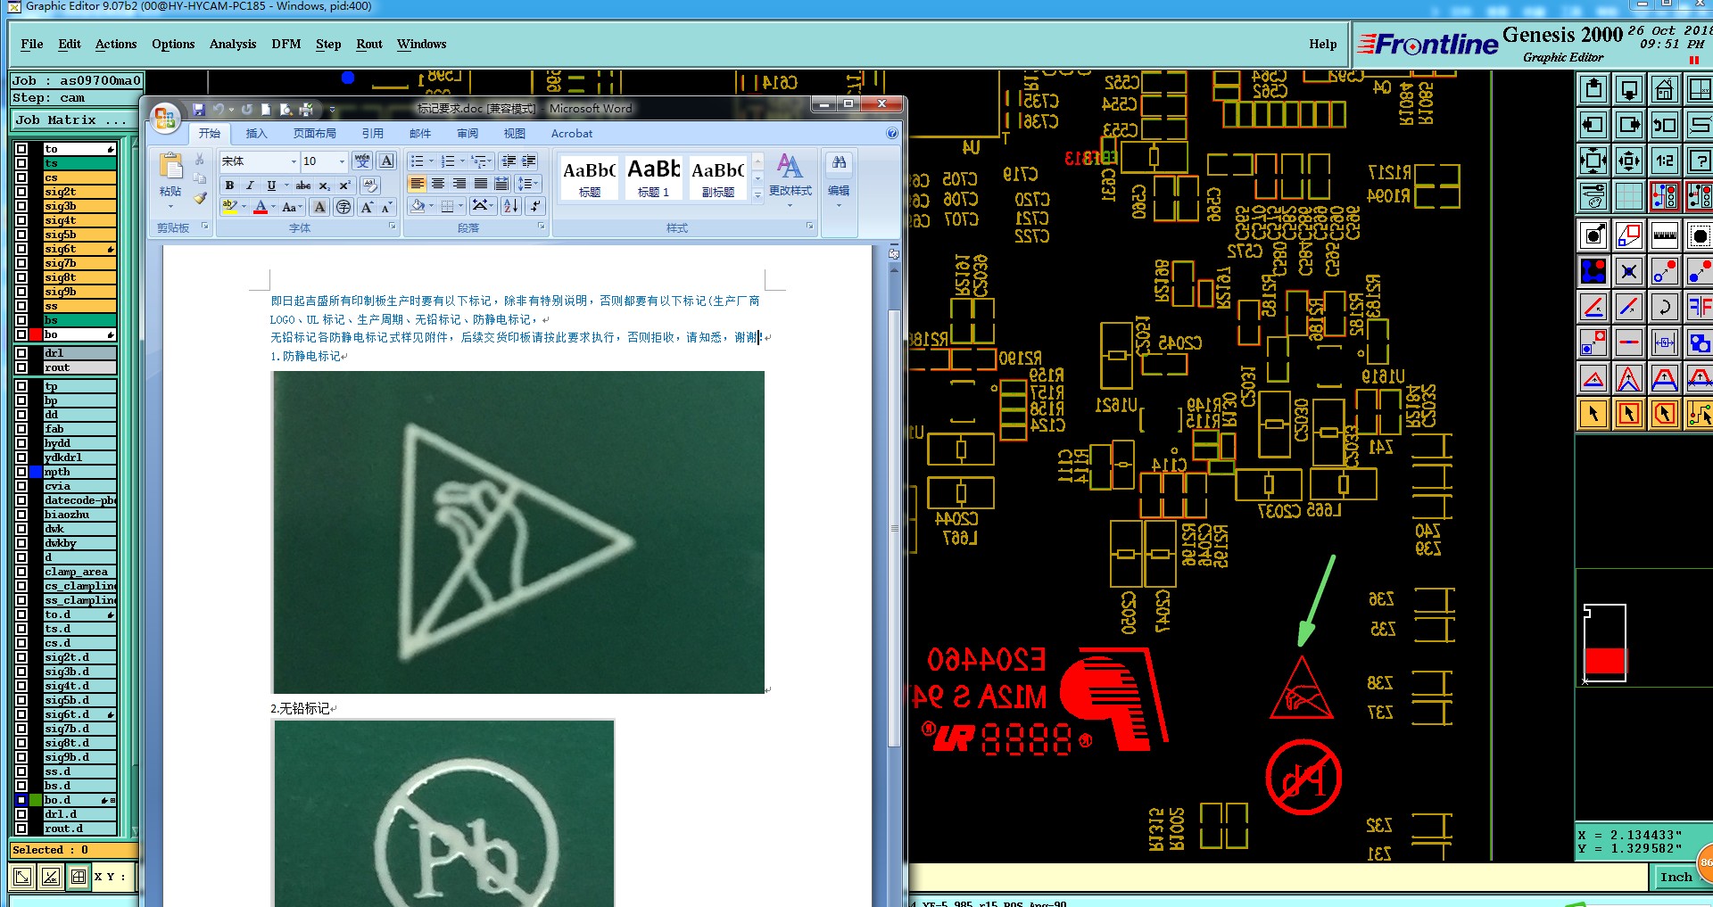Click the pan left icon in Genesis toolbar

click(1593, 125)
